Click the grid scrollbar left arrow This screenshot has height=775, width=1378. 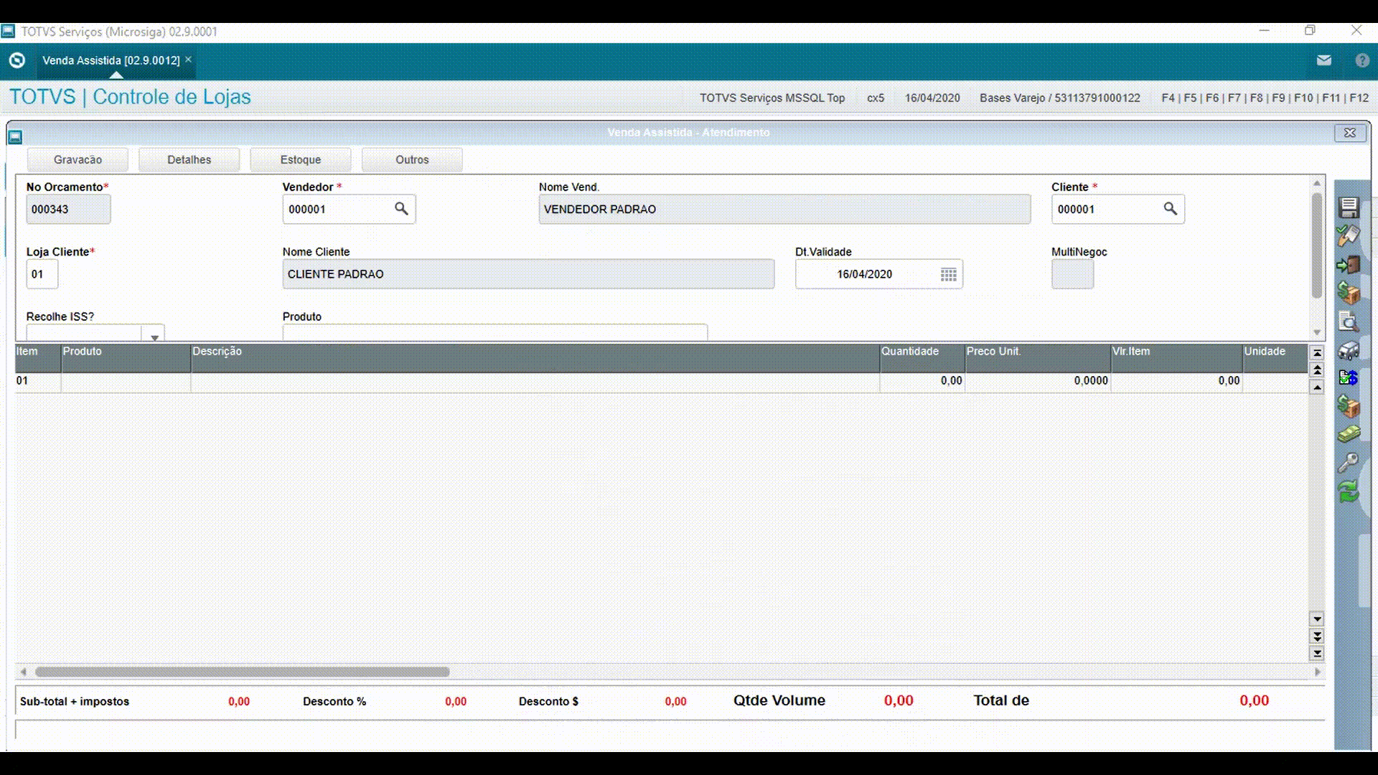(24, 672)
